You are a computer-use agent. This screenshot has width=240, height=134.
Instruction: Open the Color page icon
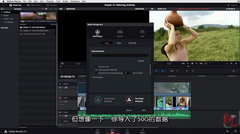pyautogui.click(x=127, y=131)
